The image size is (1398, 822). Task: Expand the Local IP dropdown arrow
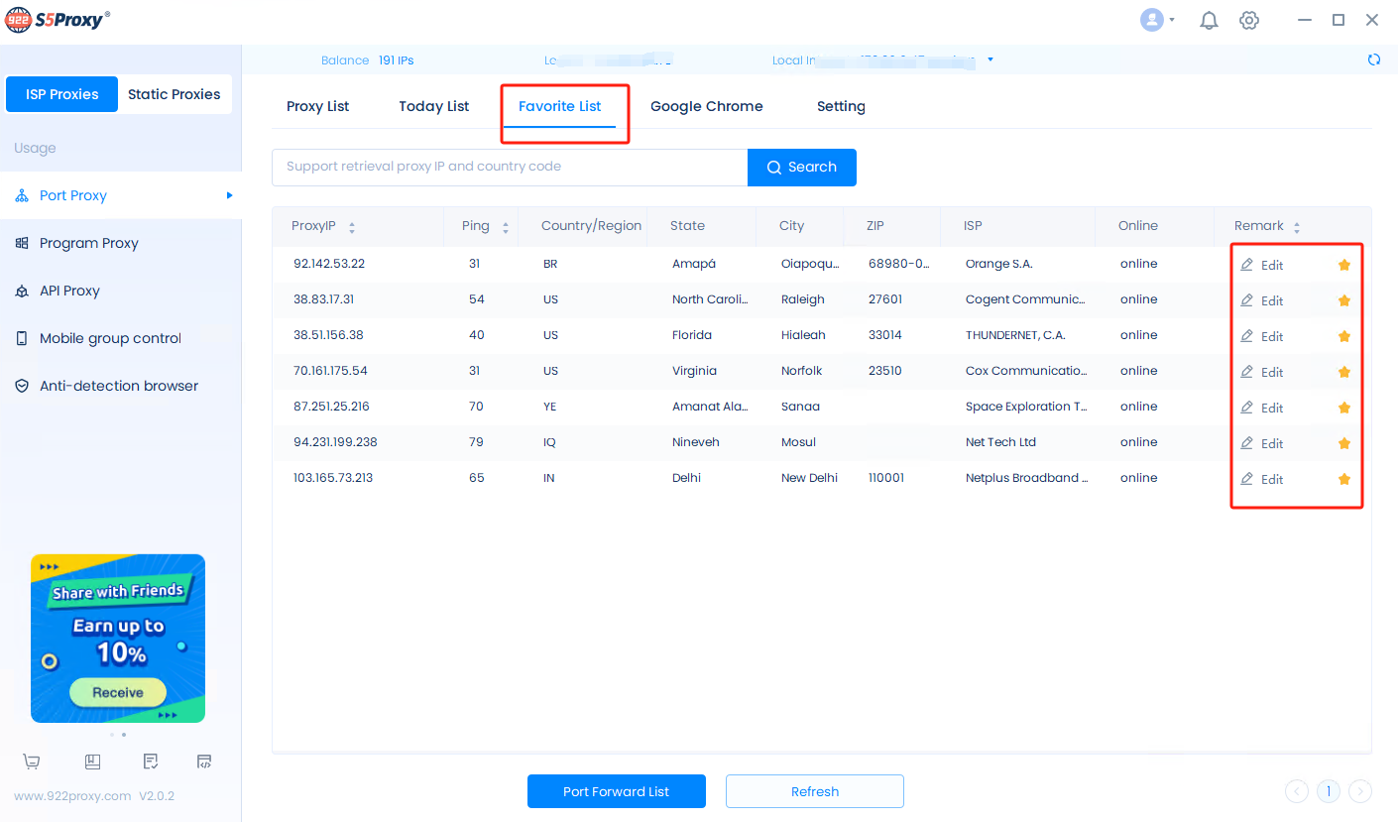[990, 59]
